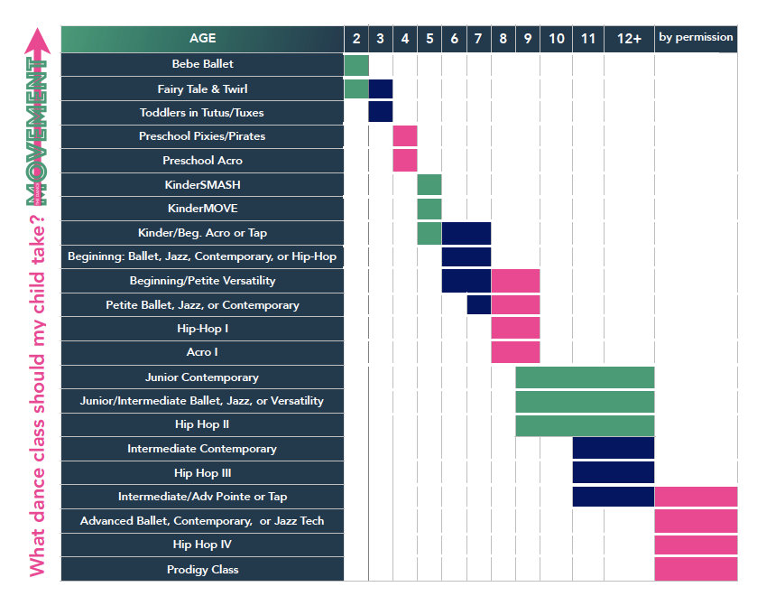Click navy bar in Intermediate Contemporary row
The image size is (757, 596).
(x=614, y=448)
